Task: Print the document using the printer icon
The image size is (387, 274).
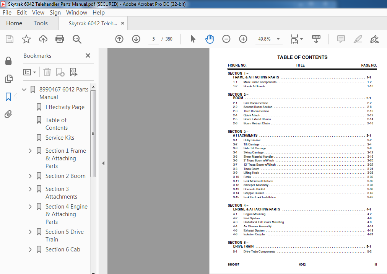Action: pyautogui.click(x=60, y=39)
